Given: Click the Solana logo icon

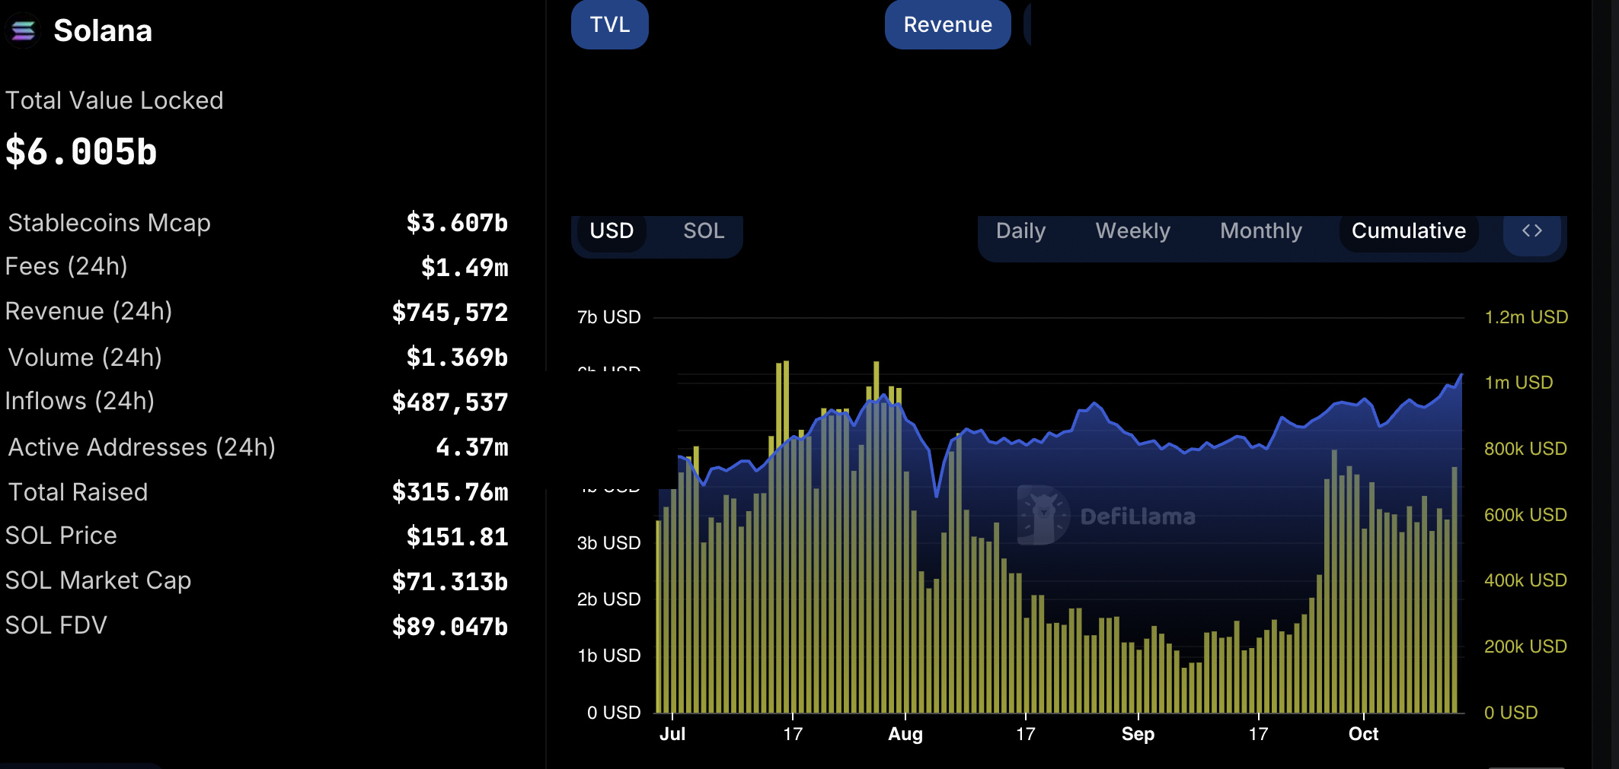Looking at the screenshot, I should click(23, 31).
